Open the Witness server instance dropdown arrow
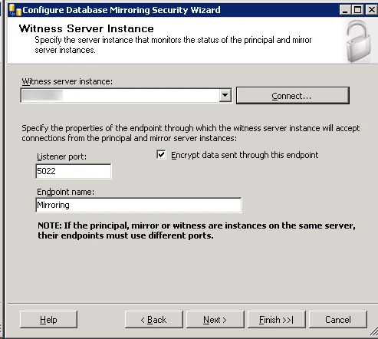The width and height of the screenshot is (378, 339). 225,95
